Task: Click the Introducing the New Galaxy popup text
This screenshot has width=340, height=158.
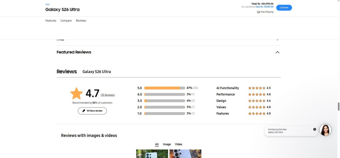Action: click(277, 131)
